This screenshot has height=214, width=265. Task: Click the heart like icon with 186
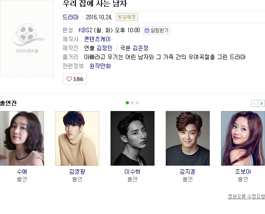coord(75,79)
